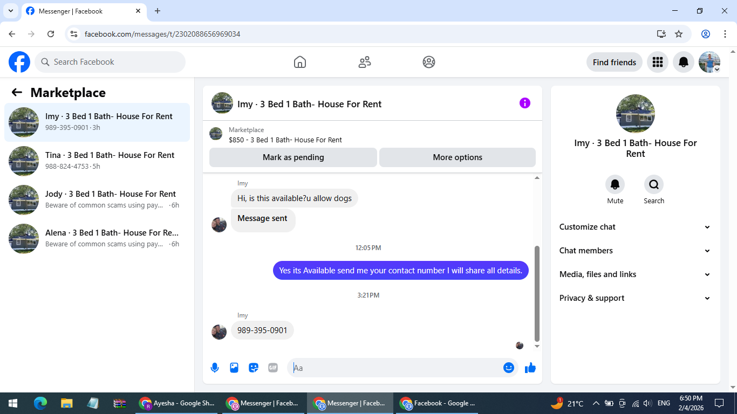This screenshot has height=414, width=737.
Task: Switch to Ayesha Google Sheets taskbar window
Action: pyautogui.click(x=177, y=403)
